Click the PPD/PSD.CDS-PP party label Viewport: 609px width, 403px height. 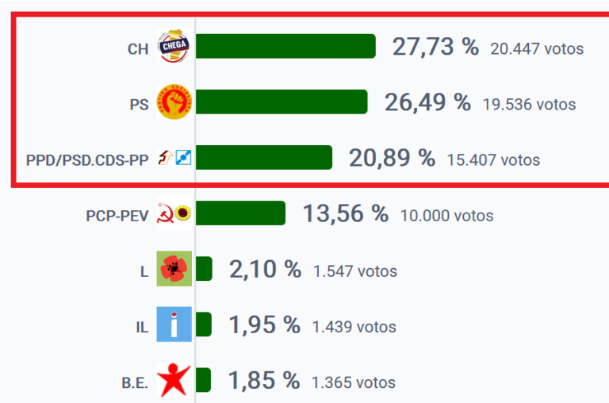(87, 159)
